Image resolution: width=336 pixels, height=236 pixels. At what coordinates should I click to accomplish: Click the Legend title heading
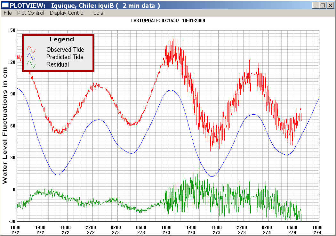coord(62,39)
